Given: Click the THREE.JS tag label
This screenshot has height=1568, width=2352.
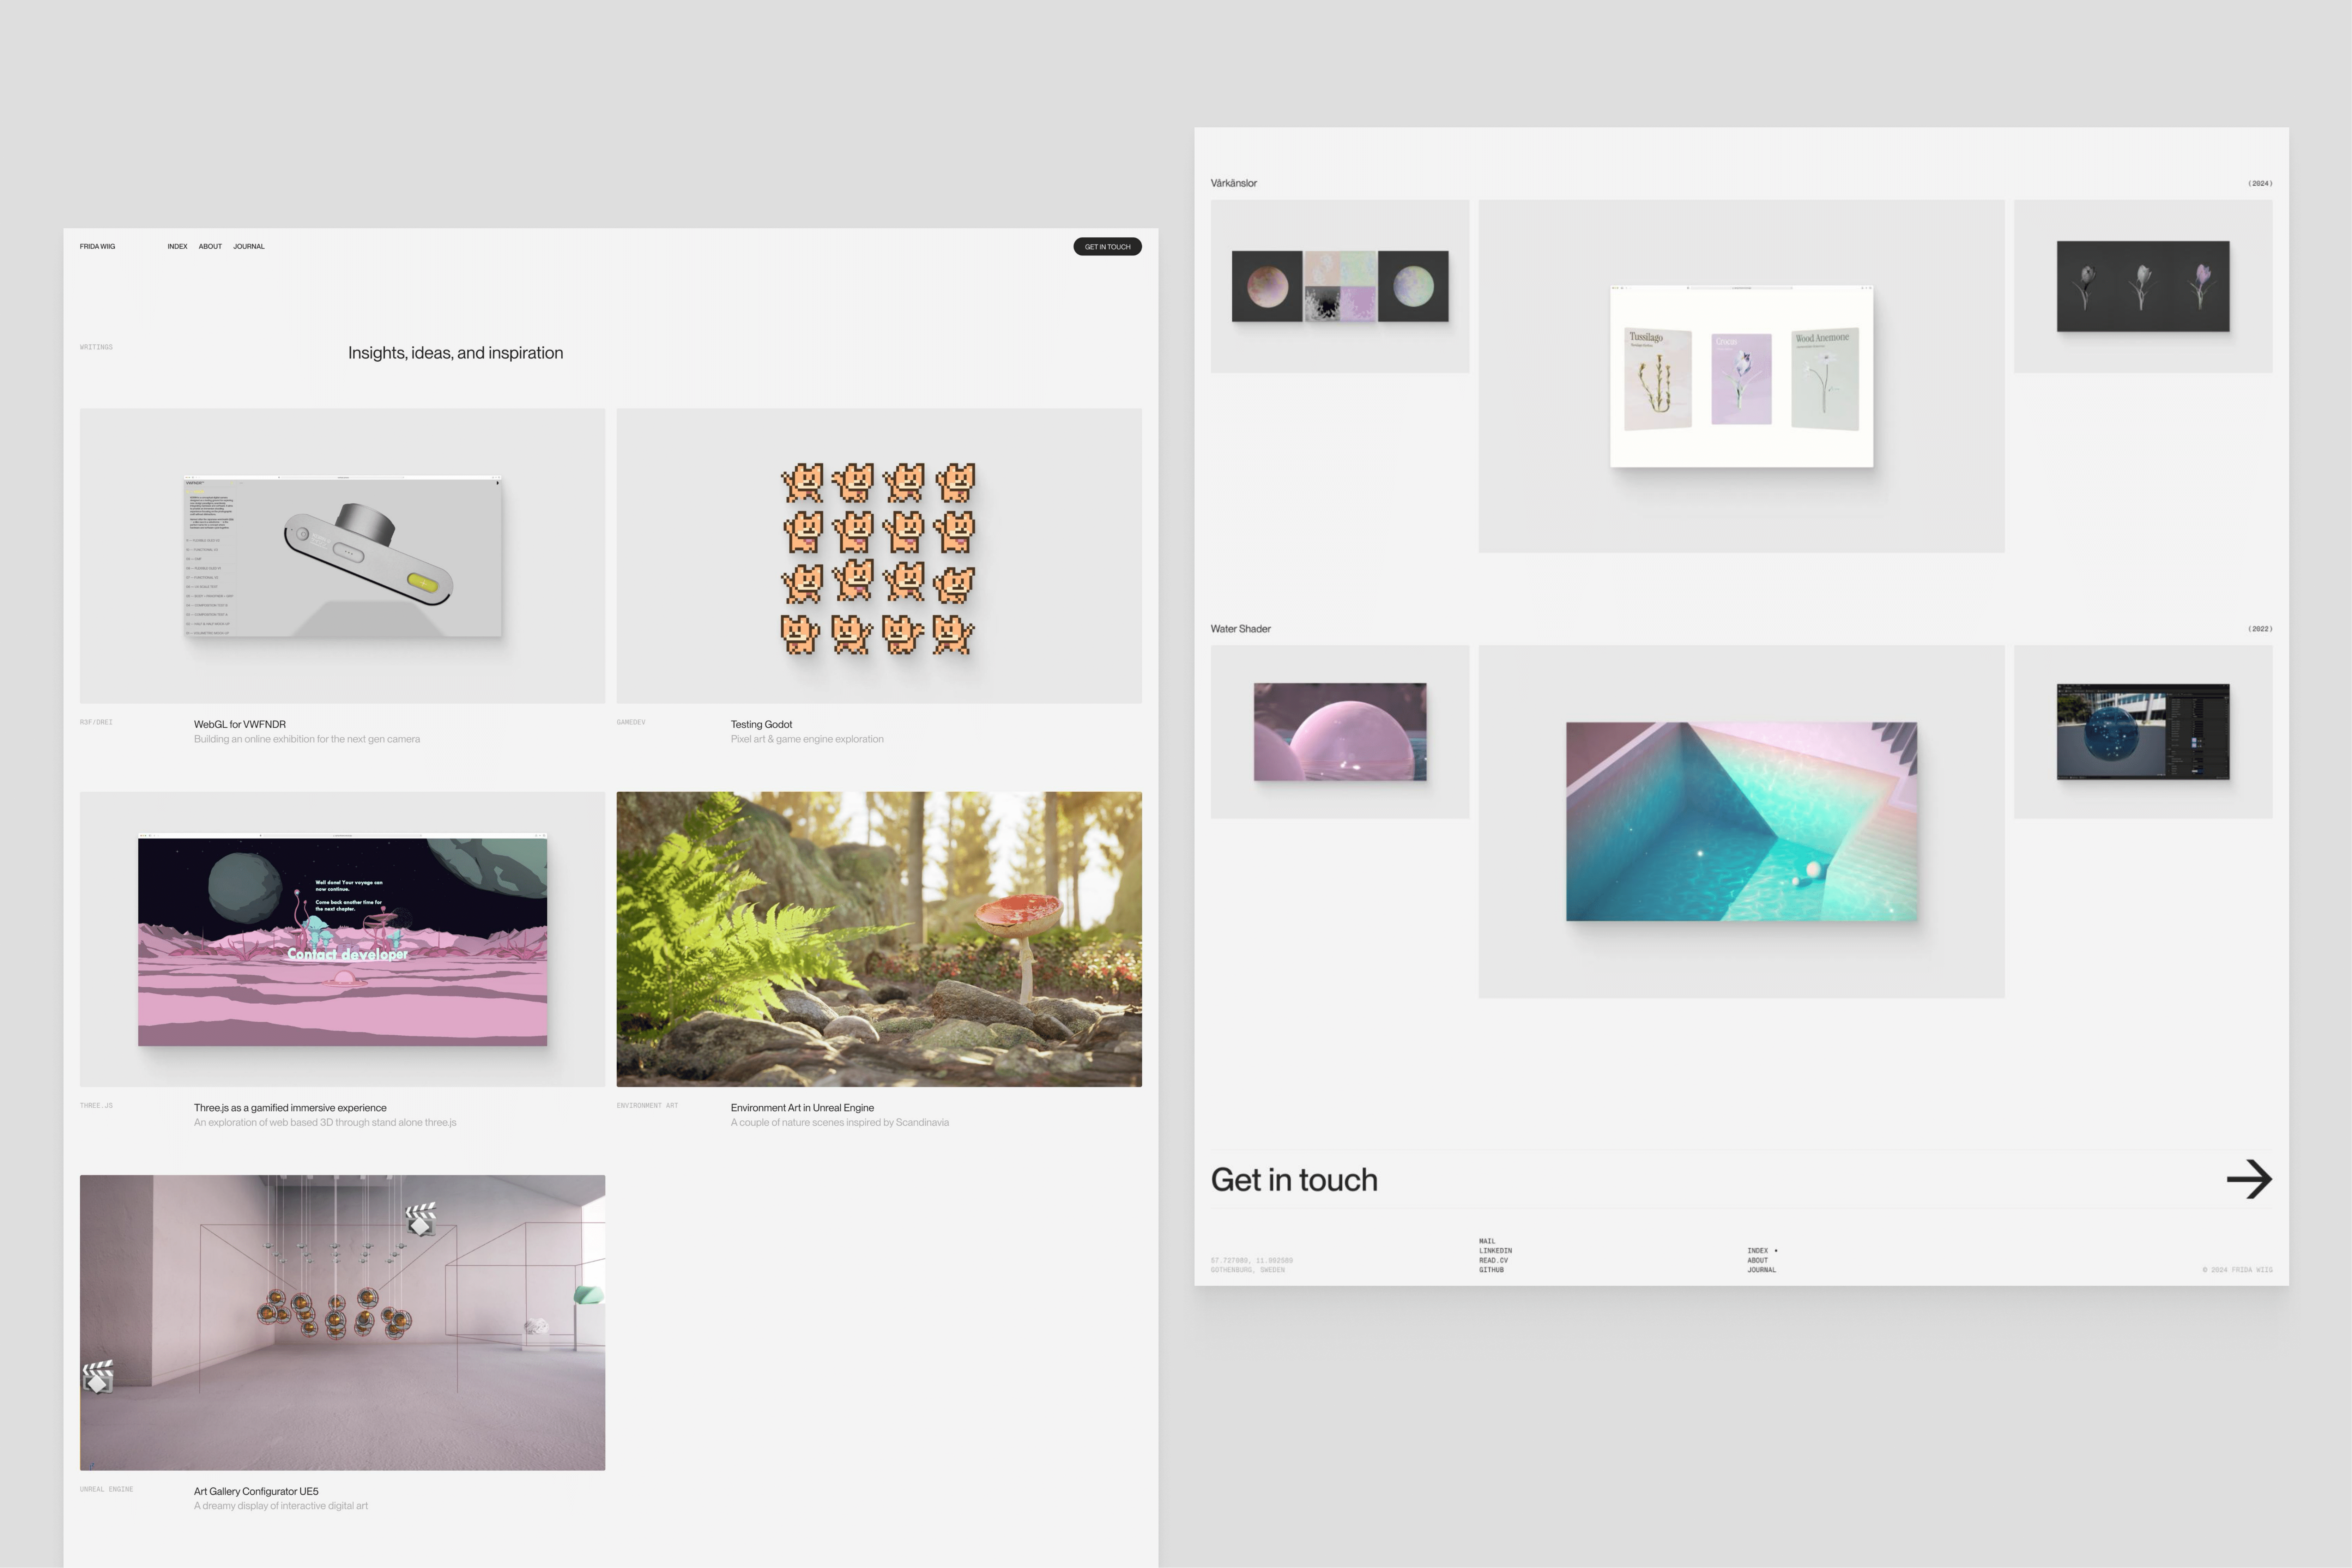Looking at the screenshot, I should (x=96, y=1106).
